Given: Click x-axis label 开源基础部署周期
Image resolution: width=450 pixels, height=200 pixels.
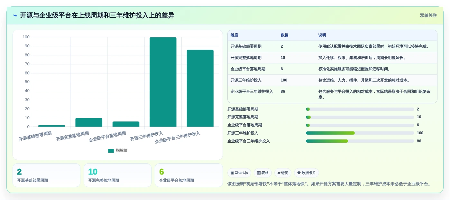Looking at the screenshot, I should (35, 136).
